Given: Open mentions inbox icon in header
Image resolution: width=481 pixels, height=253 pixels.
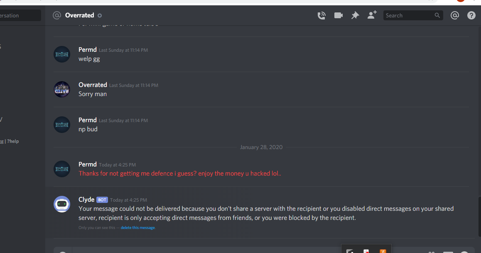Looking at the screenshot, I should tap(454, 15).
